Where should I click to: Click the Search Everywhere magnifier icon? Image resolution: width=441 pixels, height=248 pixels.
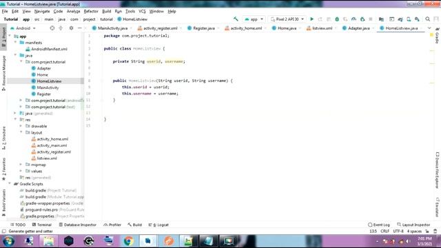[427, 19]
